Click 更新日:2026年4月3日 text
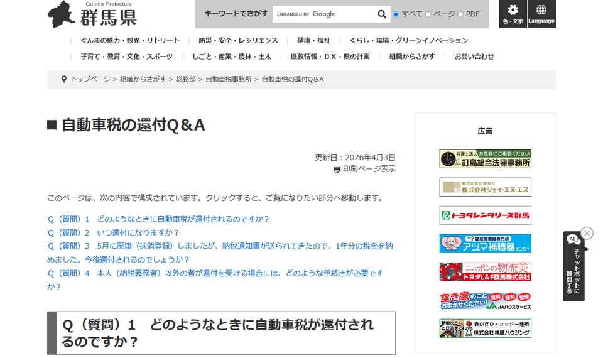This screenshot has height=358, width=603. pos(355,158)
